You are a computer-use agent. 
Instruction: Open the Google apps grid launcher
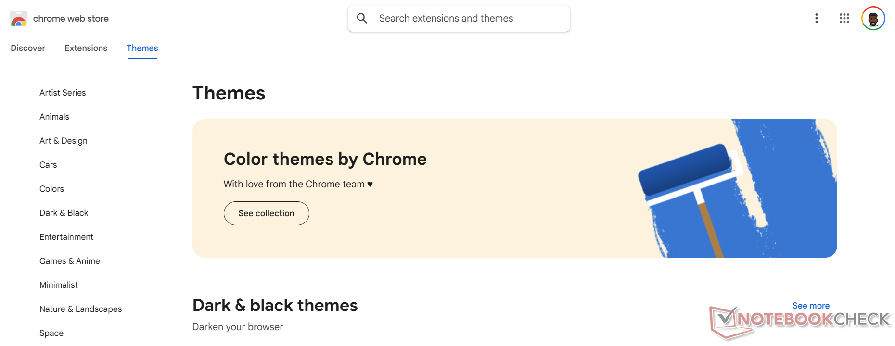(x=844, y=18)
